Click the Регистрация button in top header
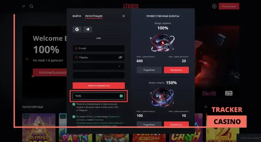The width and height of the screenshot is (261, 142). pyautogui.click(x=229, y=6)
